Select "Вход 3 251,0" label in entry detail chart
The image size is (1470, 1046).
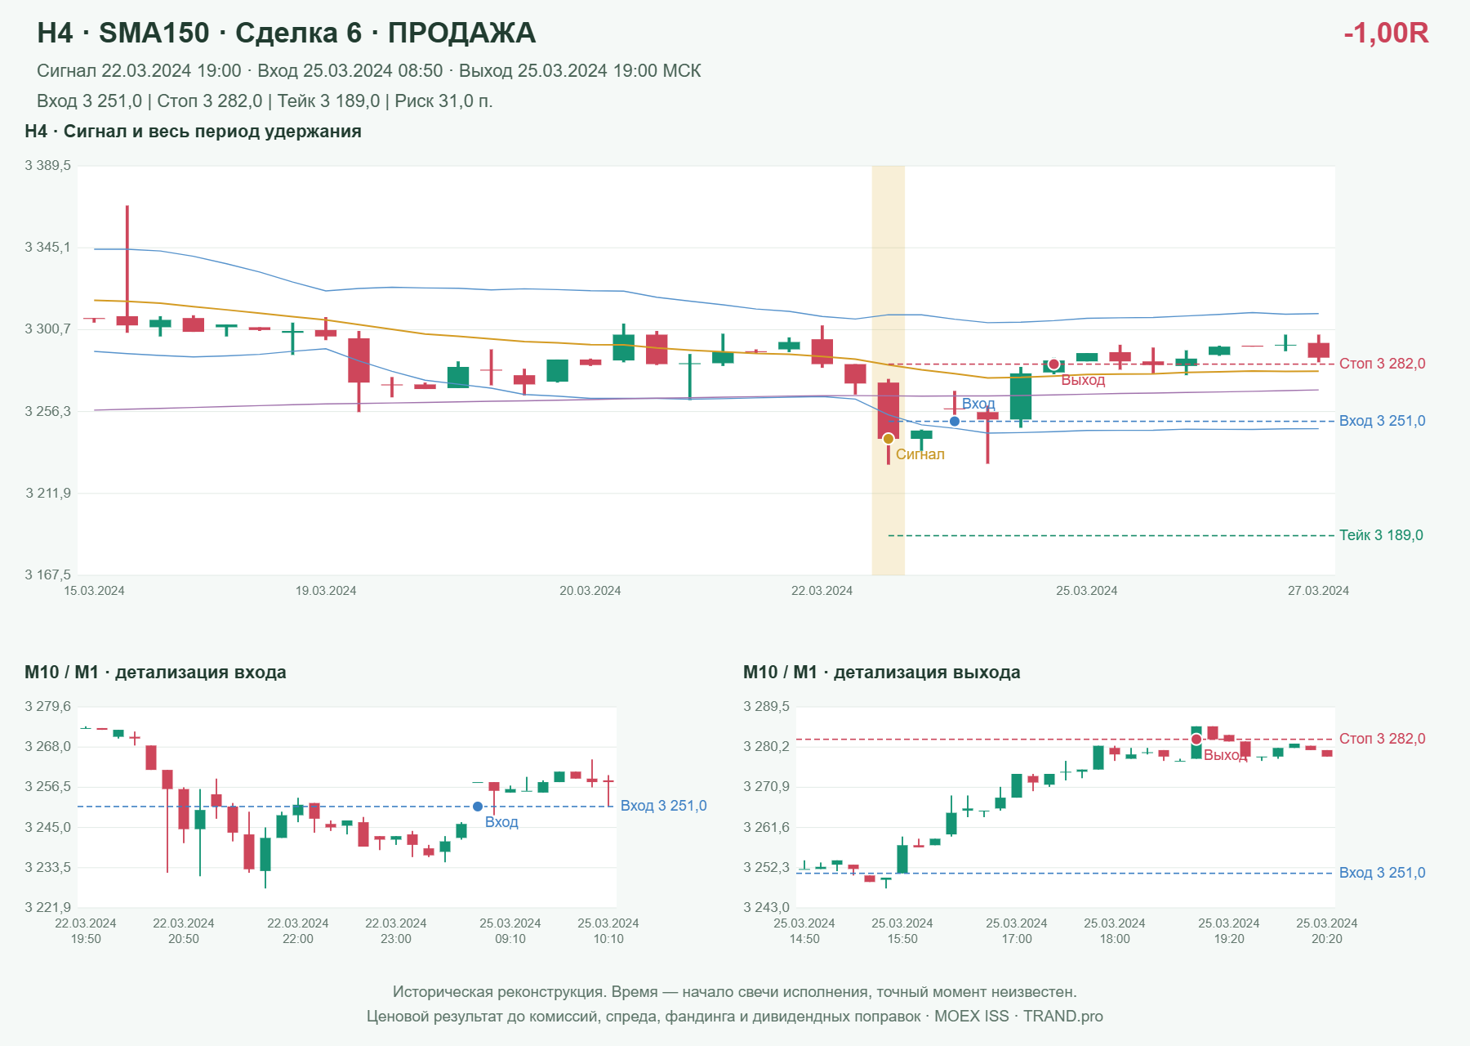pos(664,806)
